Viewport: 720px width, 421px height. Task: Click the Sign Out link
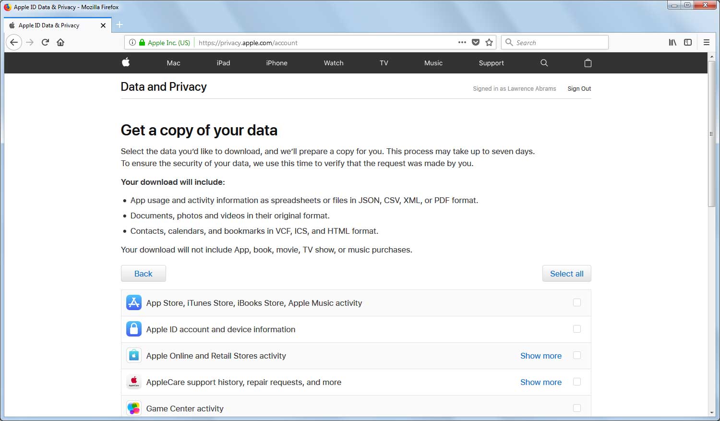[x=579, y=89]
